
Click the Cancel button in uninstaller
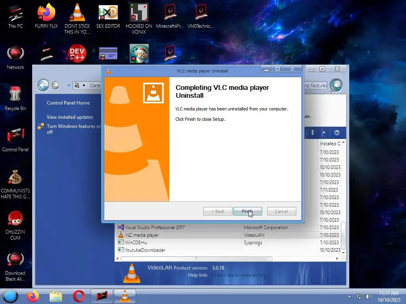(282, 211)
